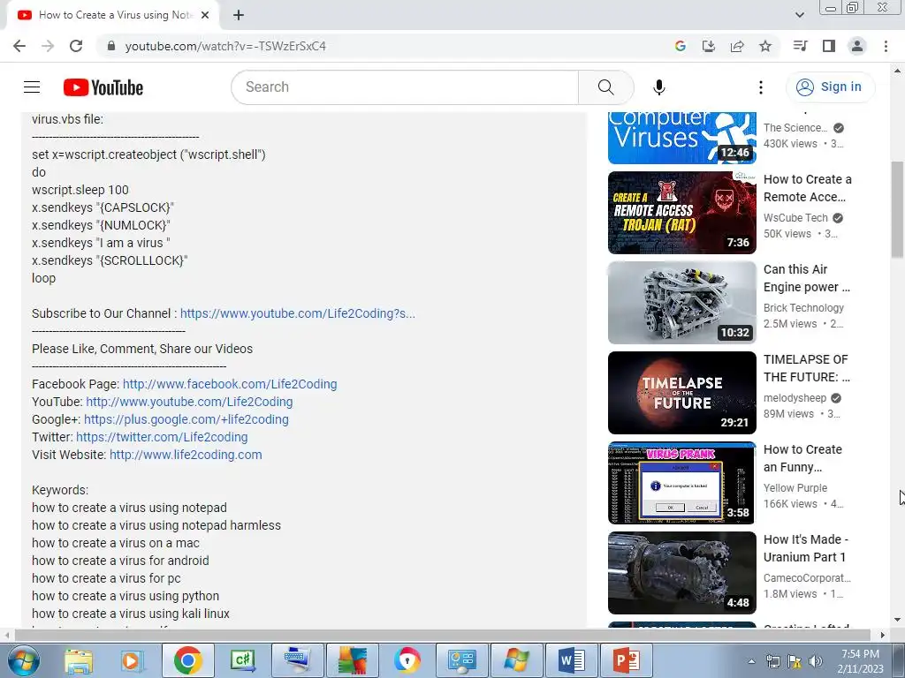Open Chrome profile avatar
The height and width of the screenshot is (678, 905).
[857, 46]
